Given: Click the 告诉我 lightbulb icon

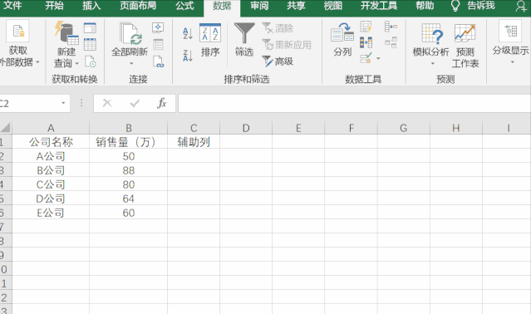Looking at the screenshot, I should coord(455,6).
